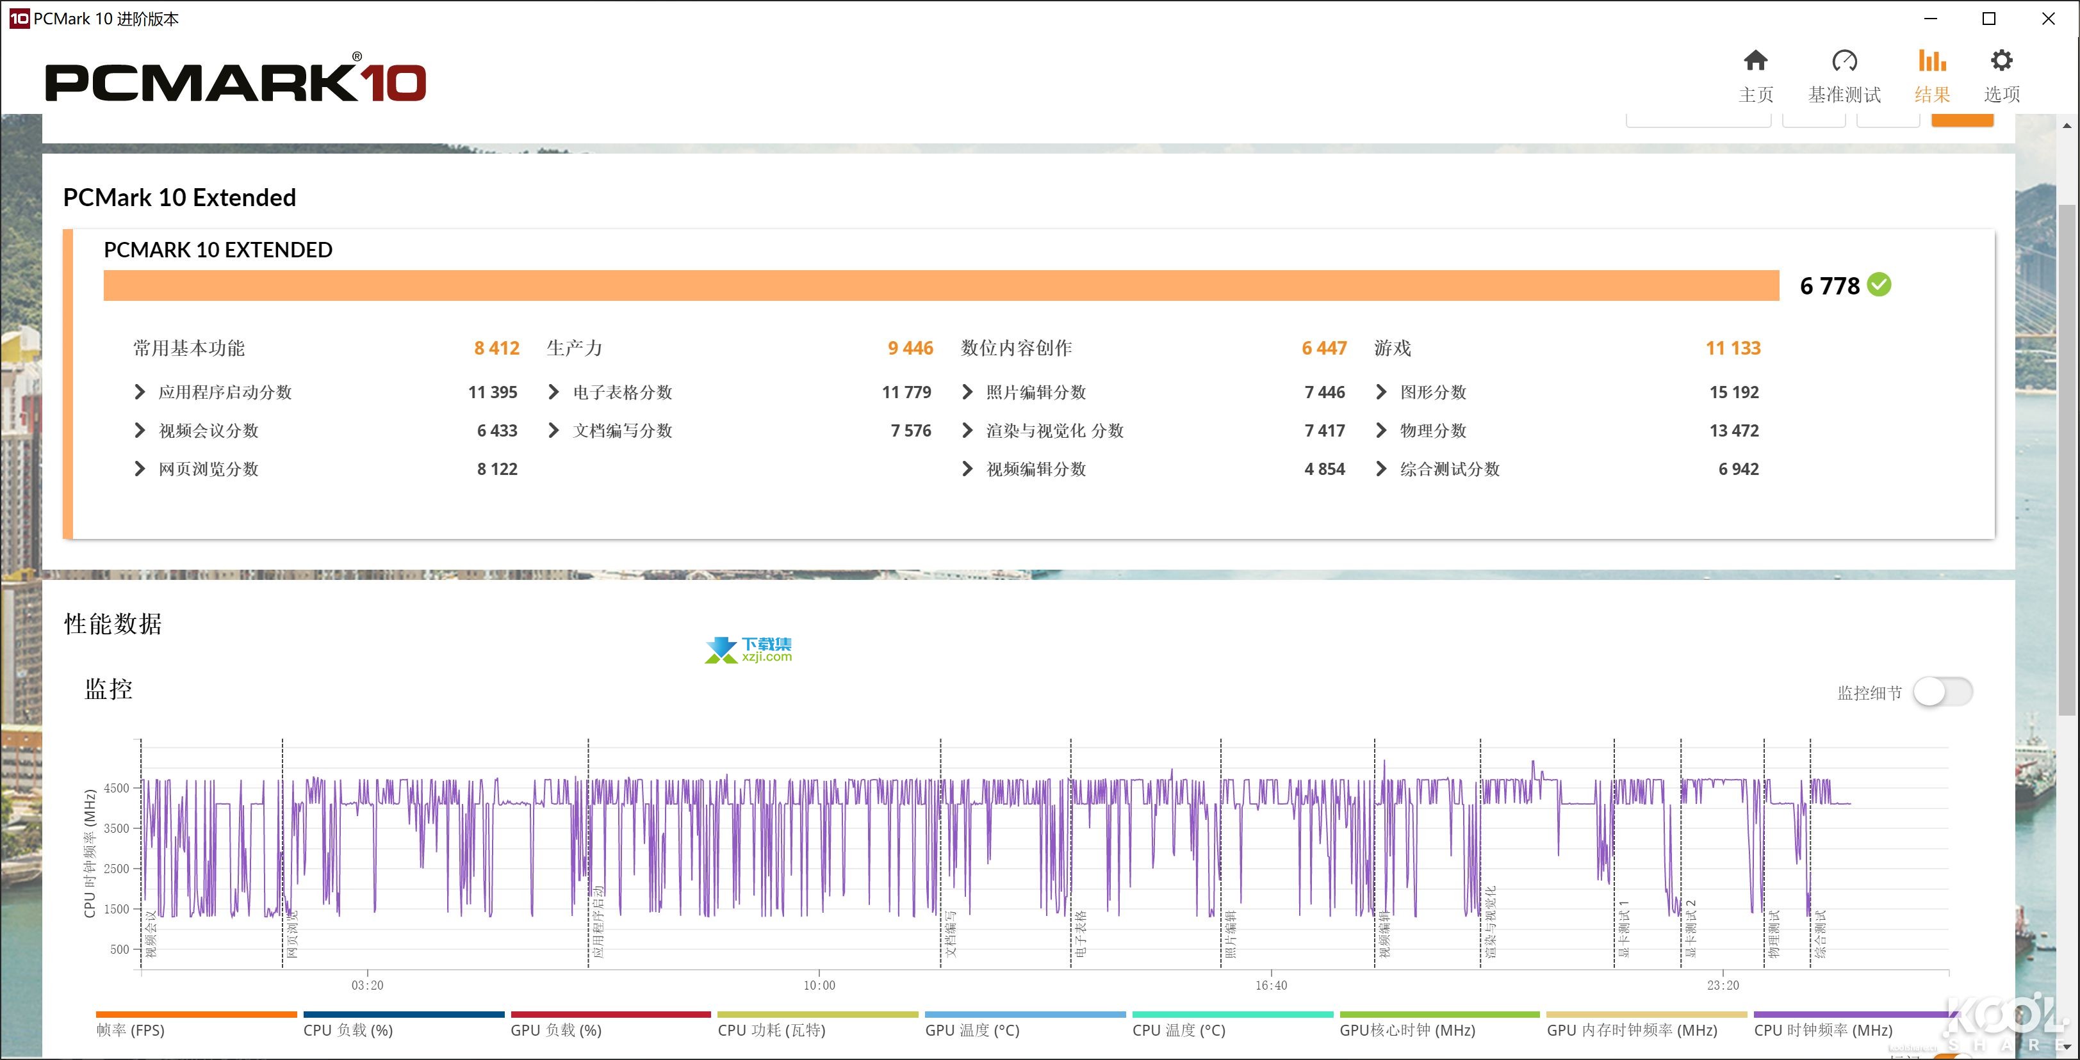Click the 显卡测试 2 marker on the chart
Image resolution: width=2080 pixels, height=1060 pixels.
click(x=1691, y=929)
